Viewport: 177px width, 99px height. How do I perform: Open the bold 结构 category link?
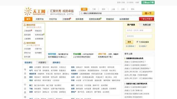coord(73,67)
